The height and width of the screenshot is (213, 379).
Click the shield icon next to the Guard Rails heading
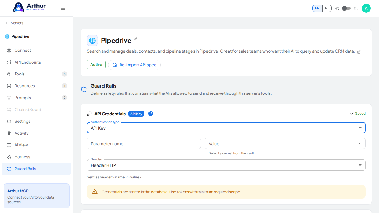point(84,89)
